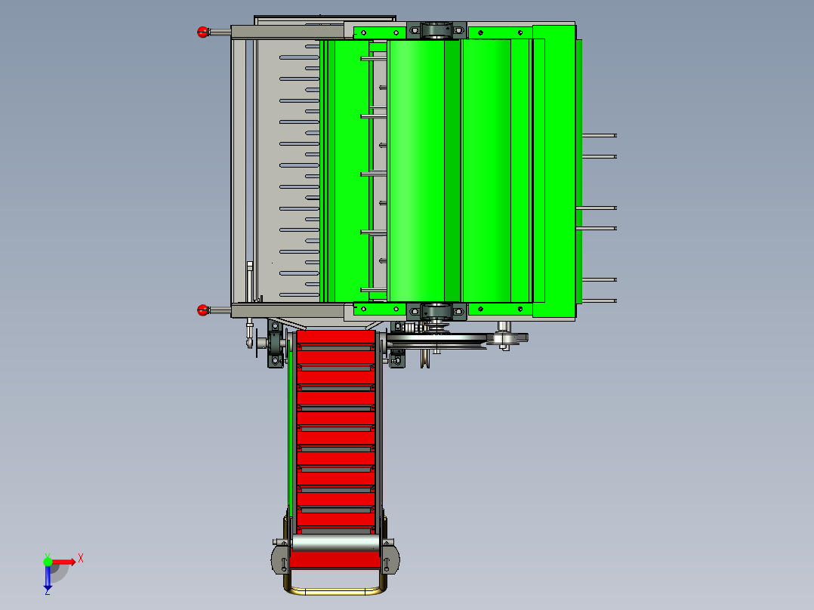
Task: Select the silver roller at conveyor end
Action: click(x=336, y=543)
